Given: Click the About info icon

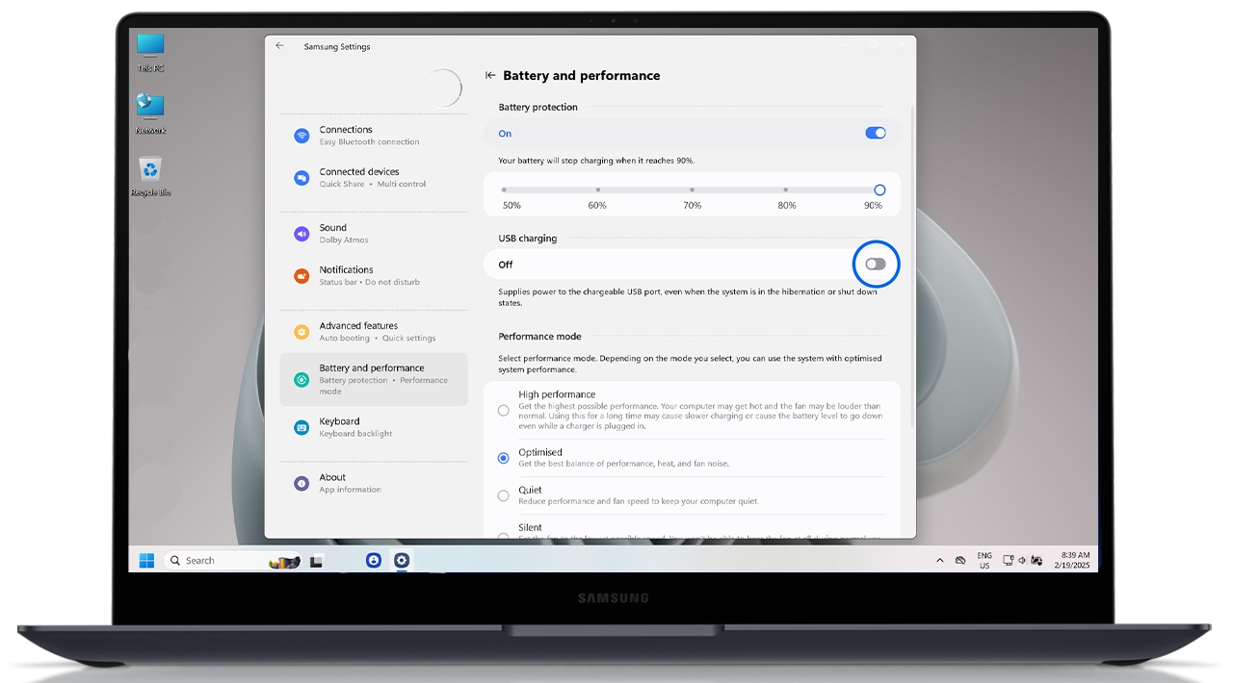Looking at the screenshot, I should (x=302, y=483).
